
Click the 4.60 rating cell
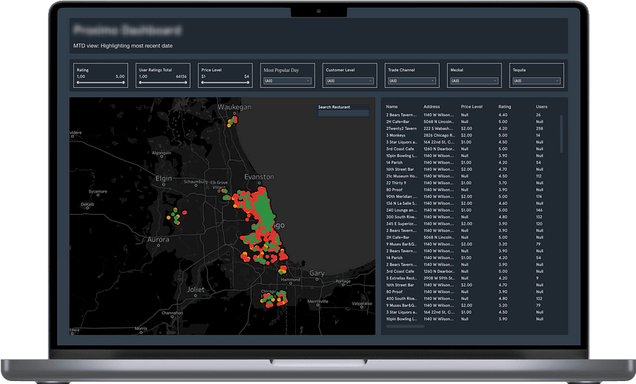tap(503, 204)
